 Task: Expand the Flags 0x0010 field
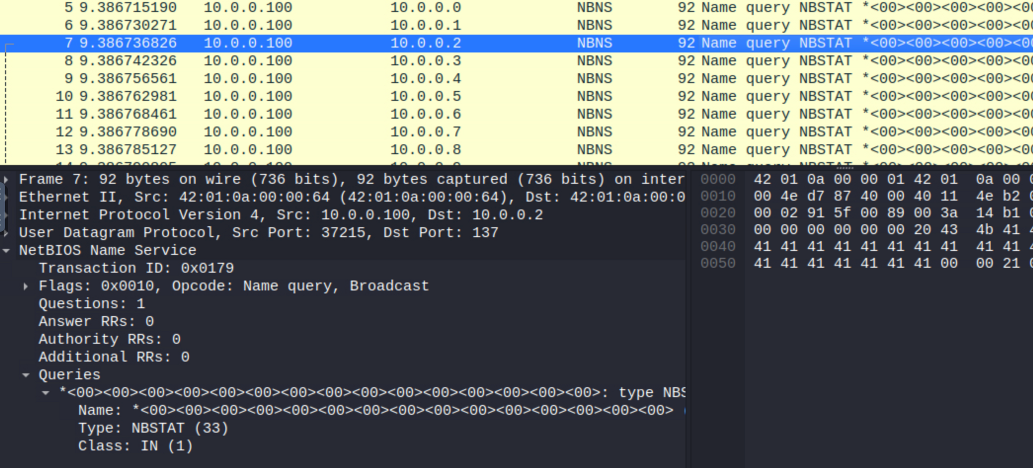[x=26, y=286]
